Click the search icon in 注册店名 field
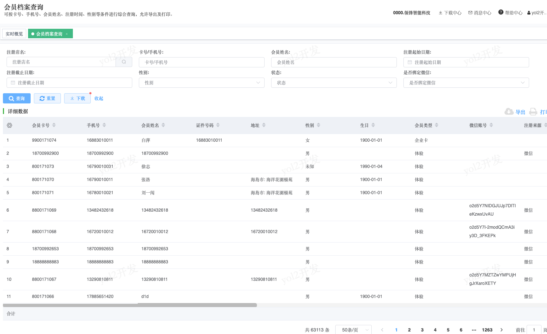The image size is (547, 334). point(124,62)
